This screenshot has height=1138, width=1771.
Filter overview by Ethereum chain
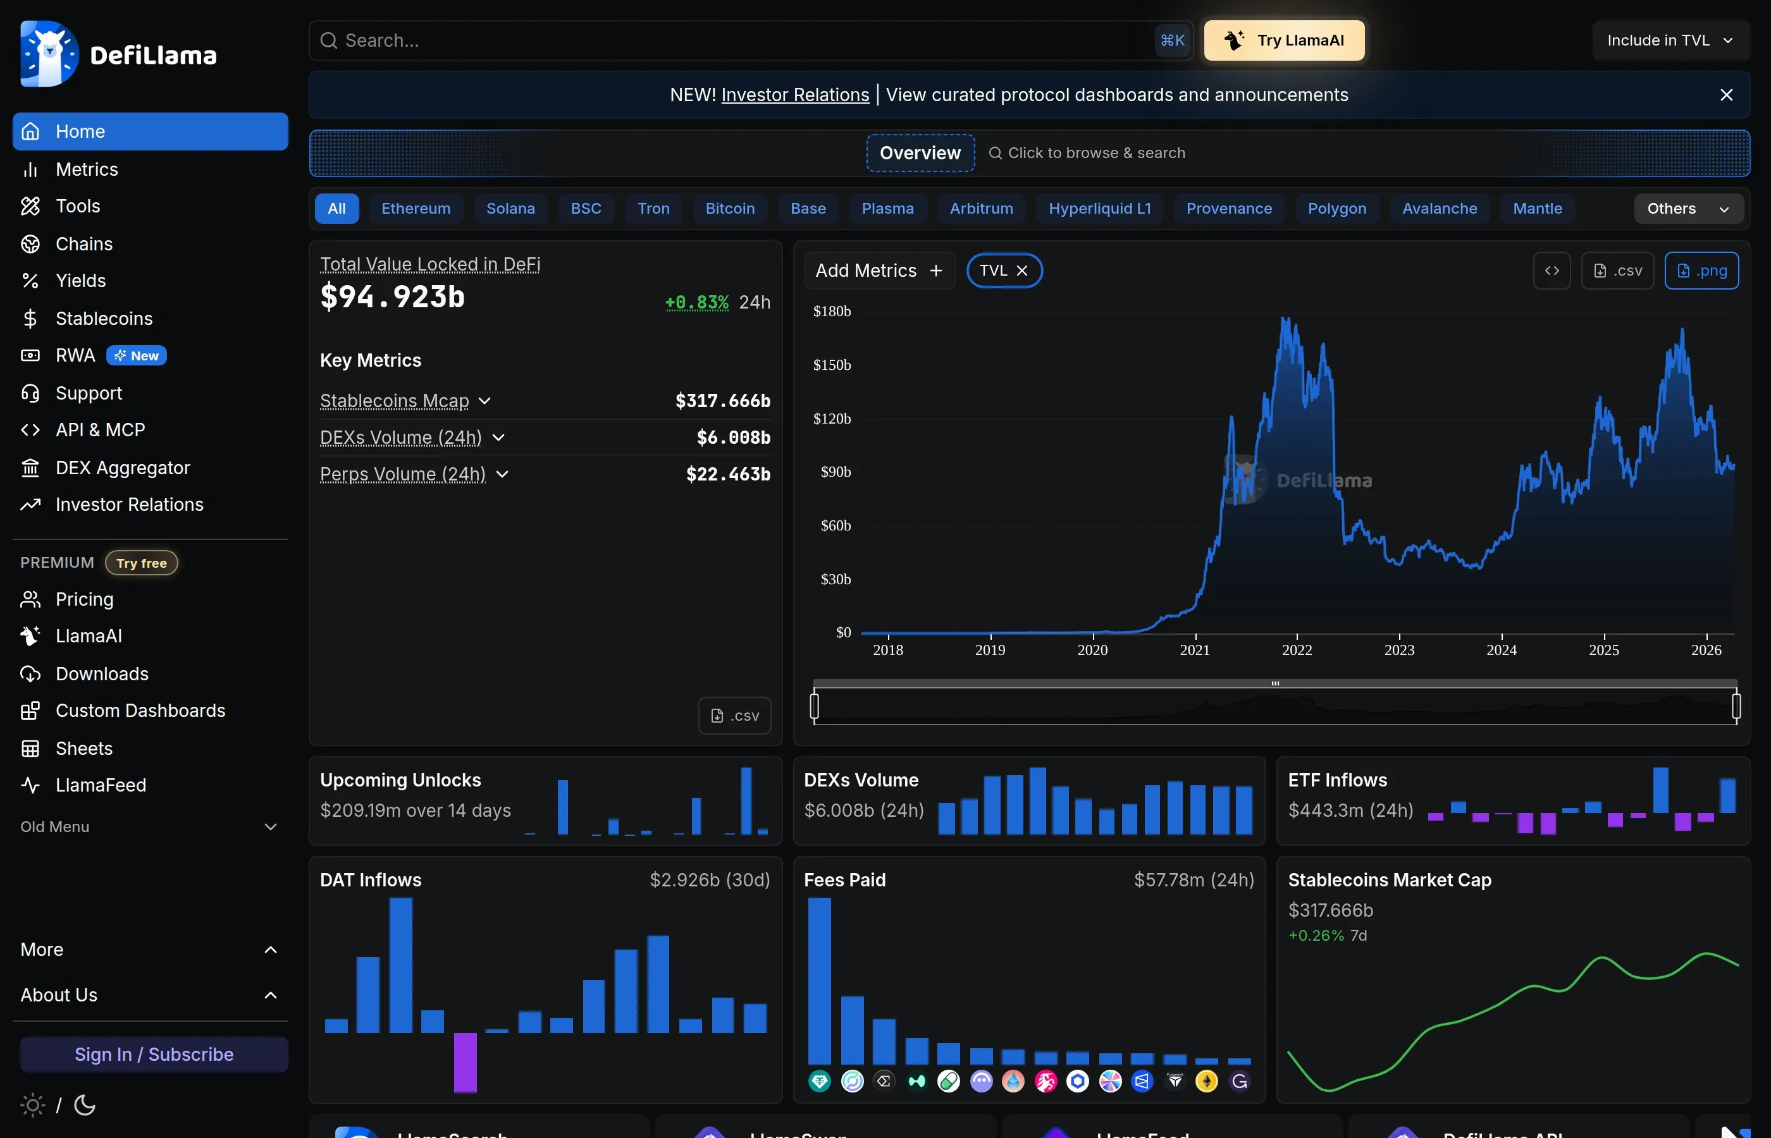(416, 209)
